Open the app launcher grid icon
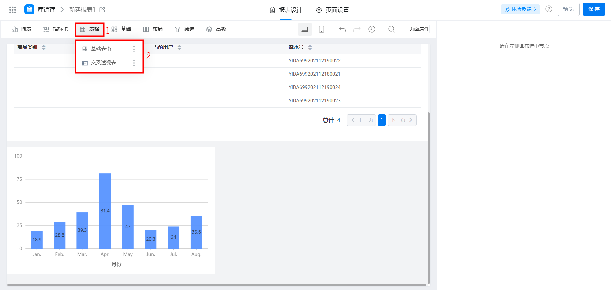The height and width of the screenshot is (290, 611). pos(13,10)
